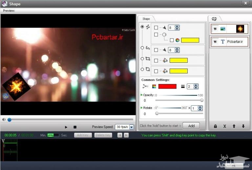Screen dimensions: 252x170
Task: Switch to the Shape tab
Action: [x=146, y=19]
